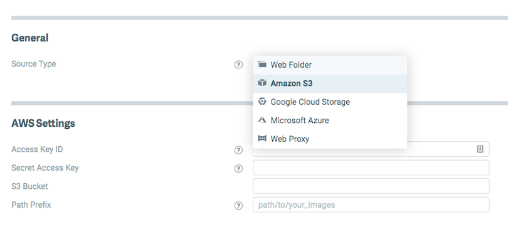508x236 pixels.
Task: Click the Access Key ID label
Action: (37, 149)
